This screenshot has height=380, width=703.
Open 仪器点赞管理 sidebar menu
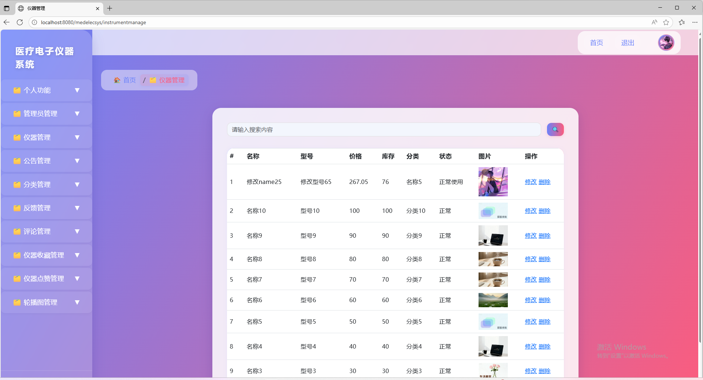pyautogui.click(x=47, y=279)
